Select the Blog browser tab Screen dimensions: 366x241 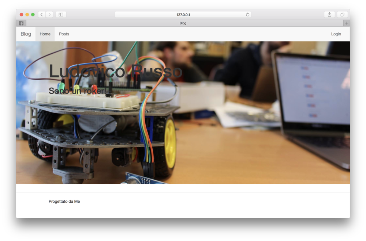(x=183, y=23)
